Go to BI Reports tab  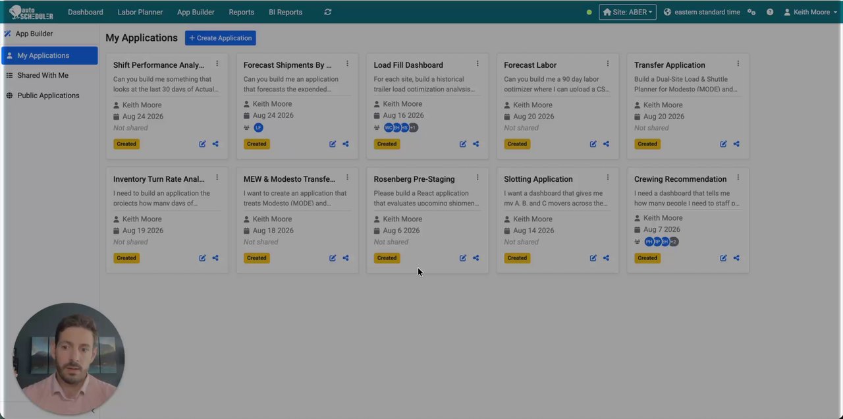pos(285,12)
